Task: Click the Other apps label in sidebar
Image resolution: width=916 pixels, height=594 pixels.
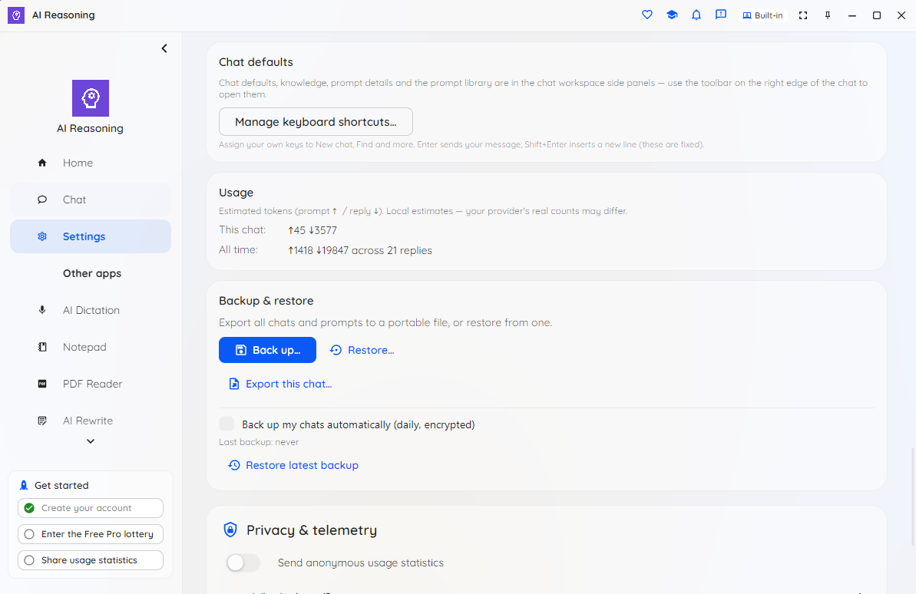Action: point(92,273)
